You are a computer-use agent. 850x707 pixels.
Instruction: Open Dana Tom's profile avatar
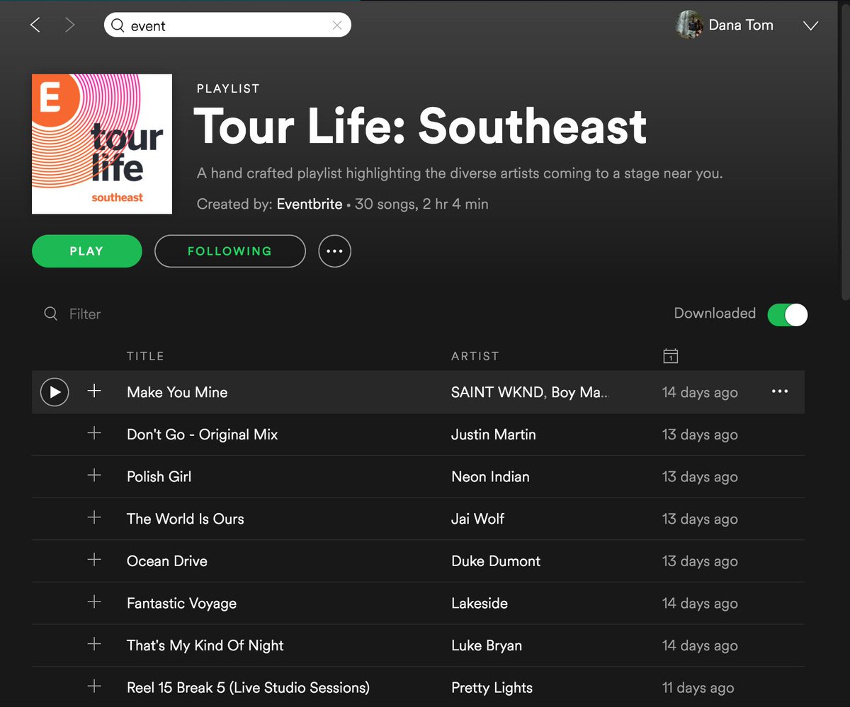click(x=689, y=25)
